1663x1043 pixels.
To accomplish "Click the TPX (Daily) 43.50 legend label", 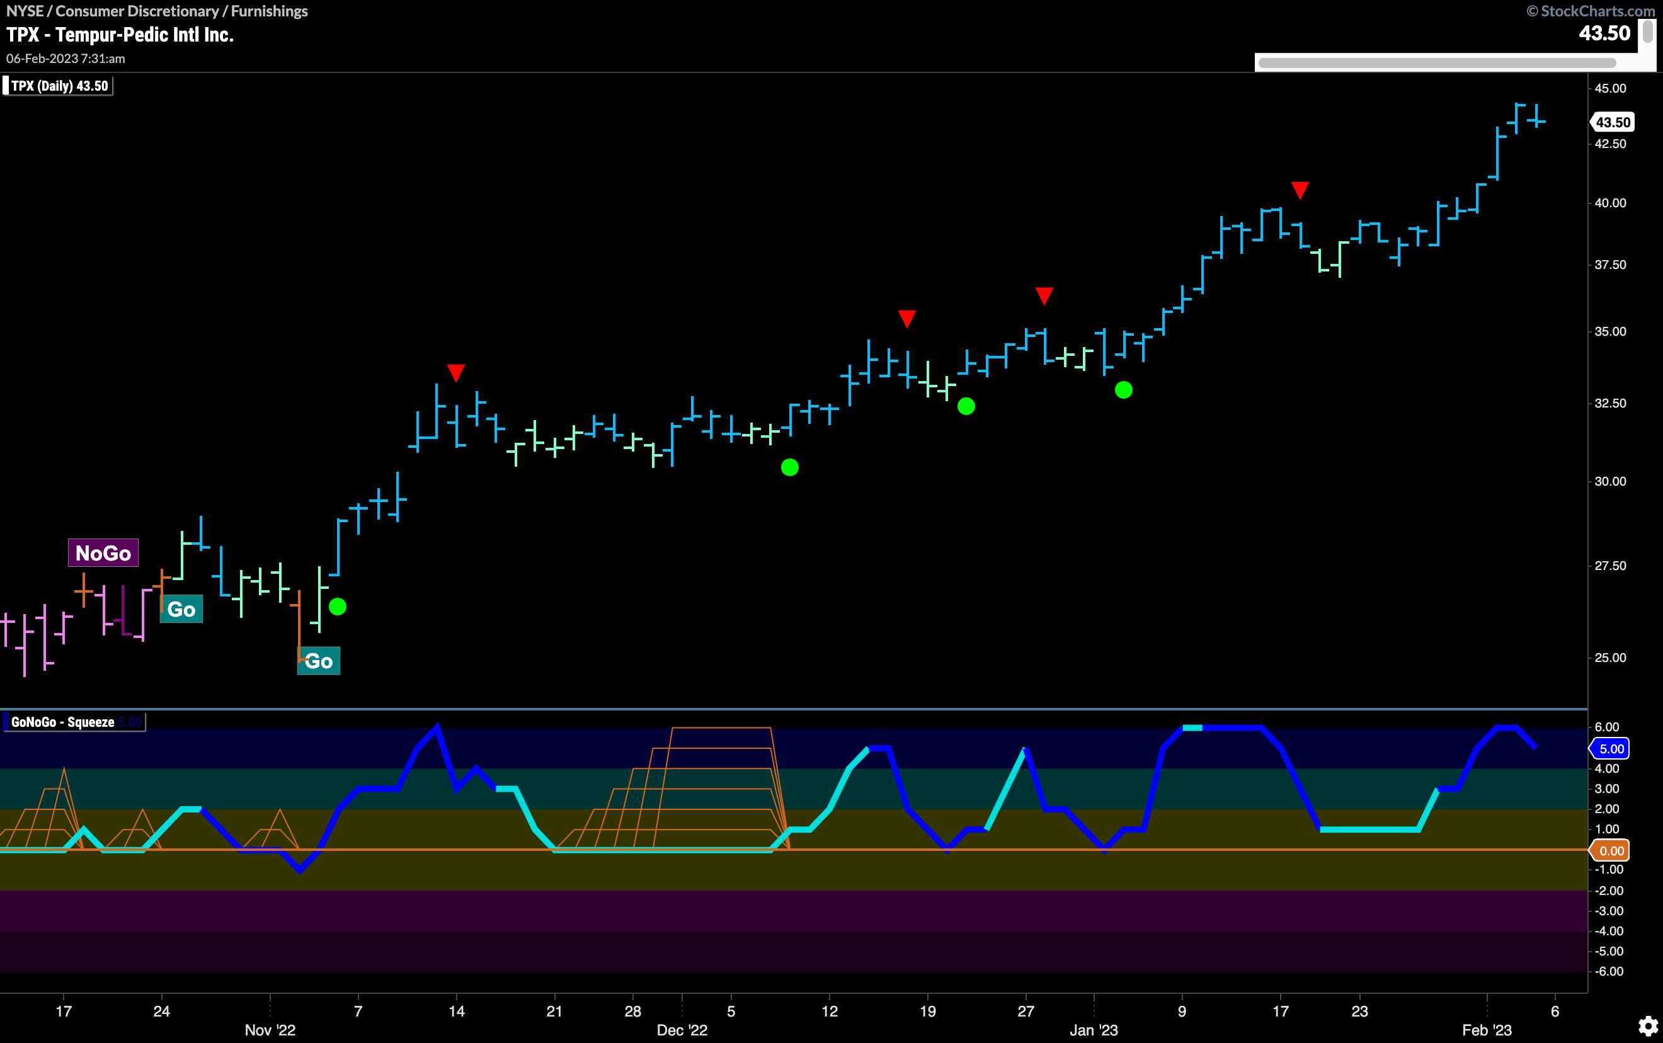I will [57, 86].
